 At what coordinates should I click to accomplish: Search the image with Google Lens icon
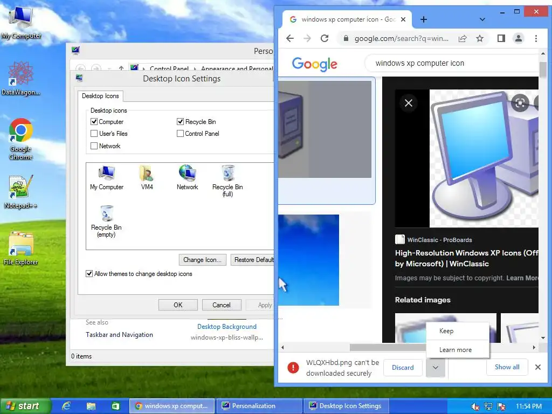520,103
